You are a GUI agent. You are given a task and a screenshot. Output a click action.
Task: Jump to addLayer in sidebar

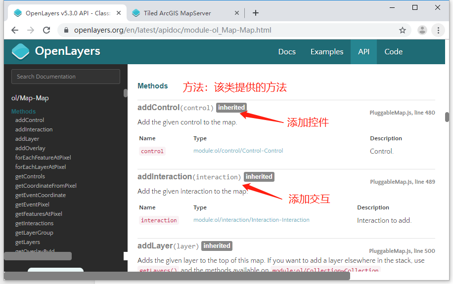click(x=27, y=139)
